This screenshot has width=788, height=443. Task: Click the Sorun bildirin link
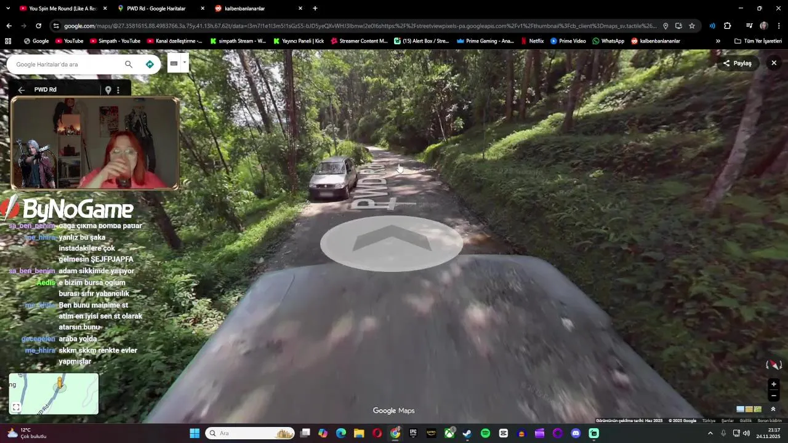point(770,421)
